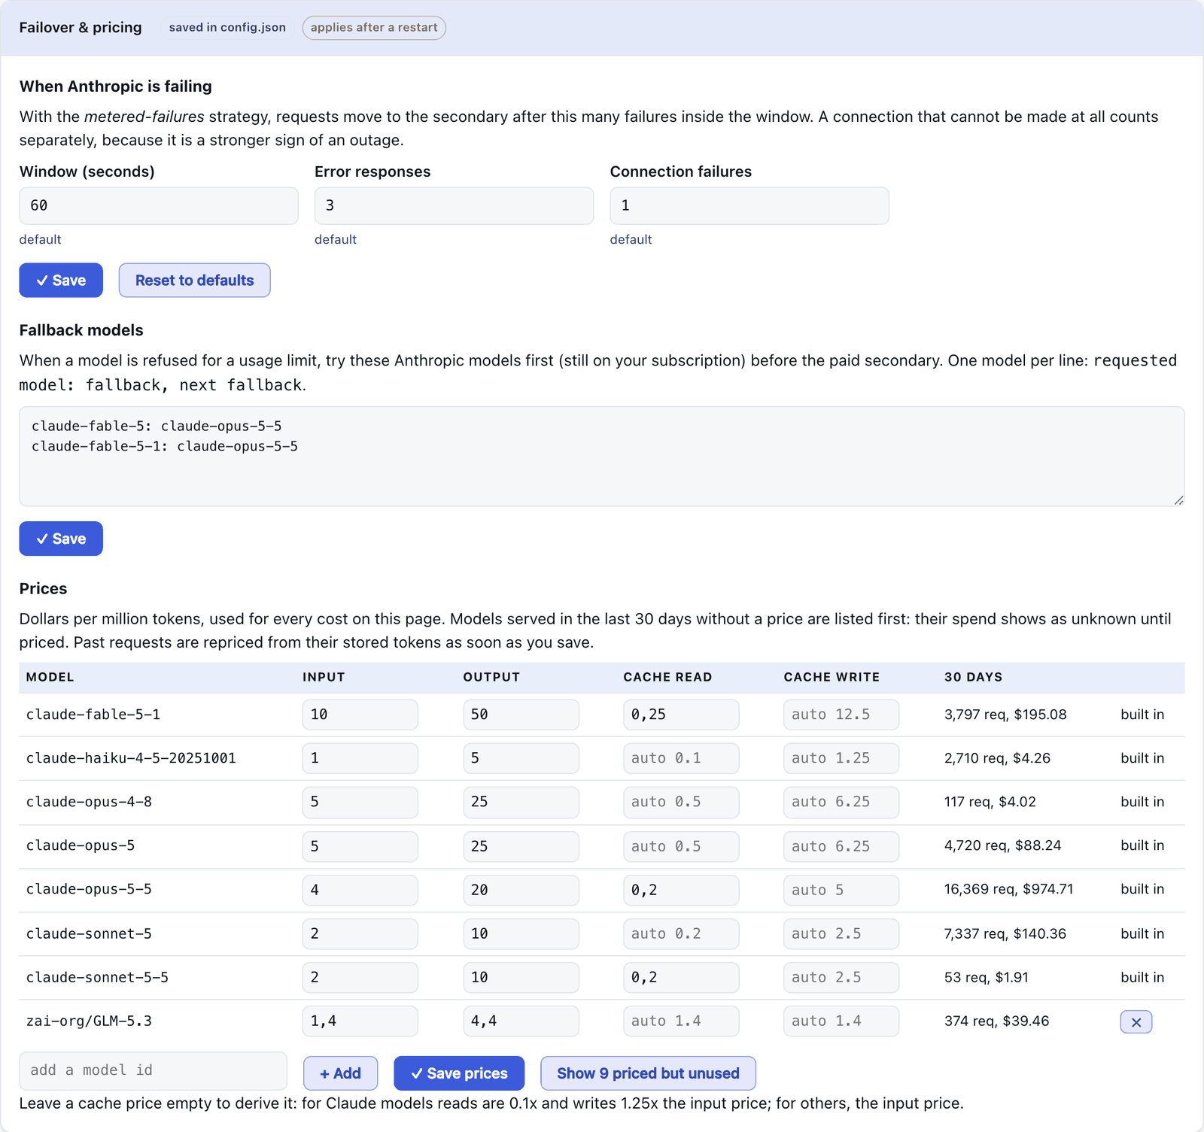Edit claude-opus-5 cache read price
Screen dimensions: 1204x1132
point(681,846)
